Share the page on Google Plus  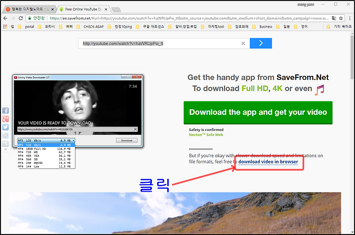(x=5, y=119)
